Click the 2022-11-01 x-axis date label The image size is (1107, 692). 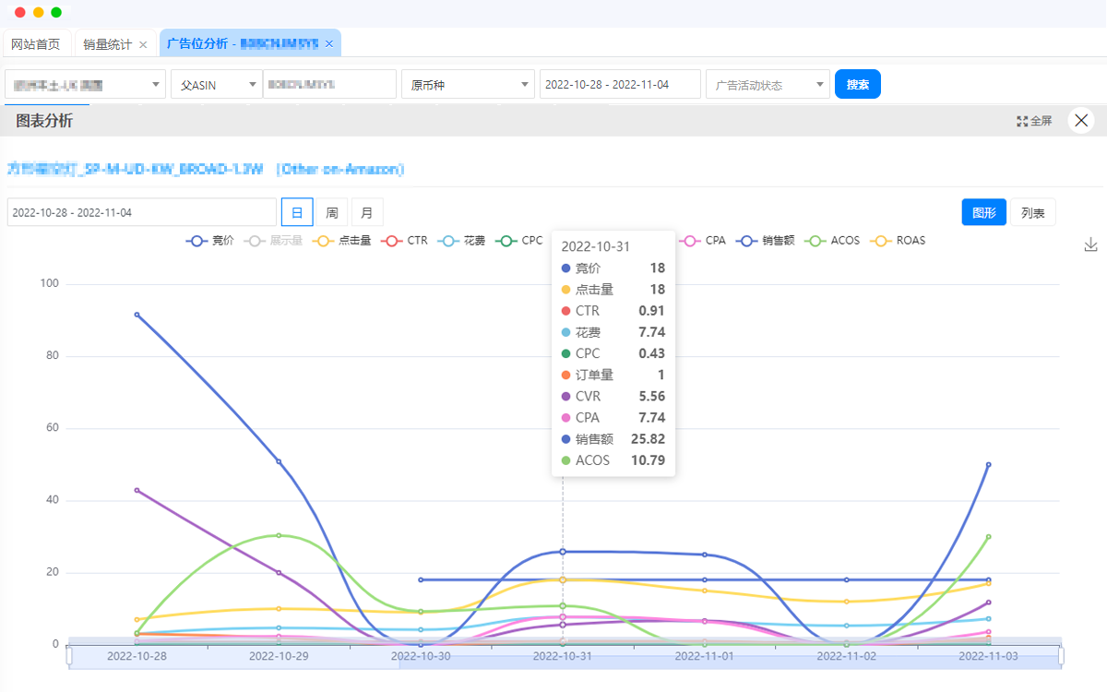point(705,656)
